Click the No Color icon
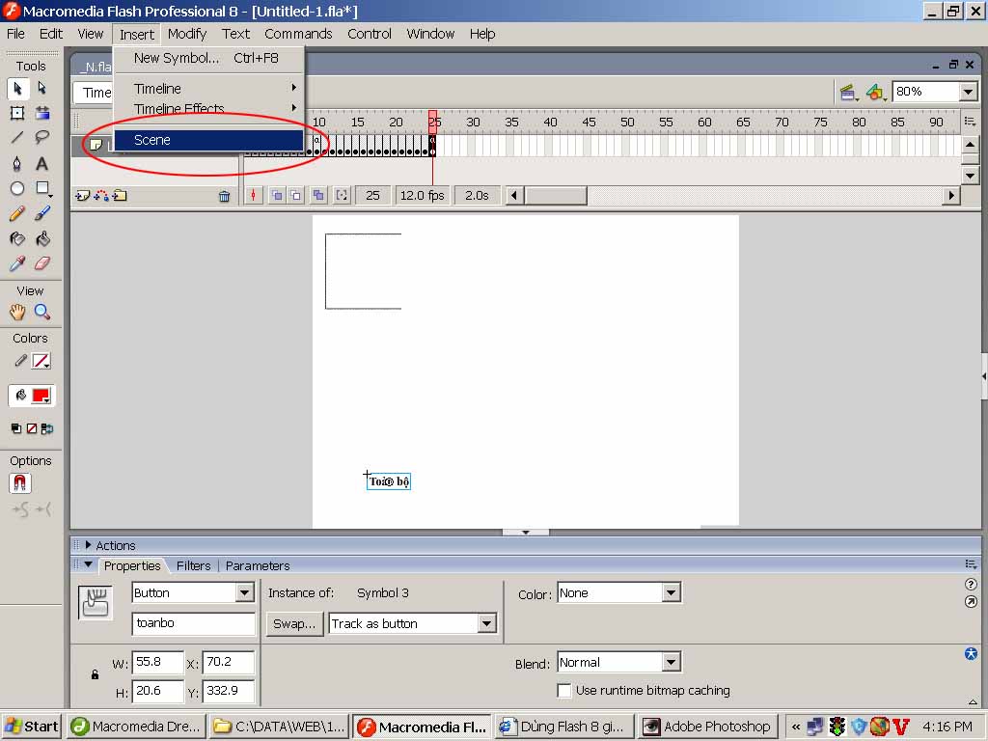This screenshot has width=988, height=741. (x=32, y=429)
